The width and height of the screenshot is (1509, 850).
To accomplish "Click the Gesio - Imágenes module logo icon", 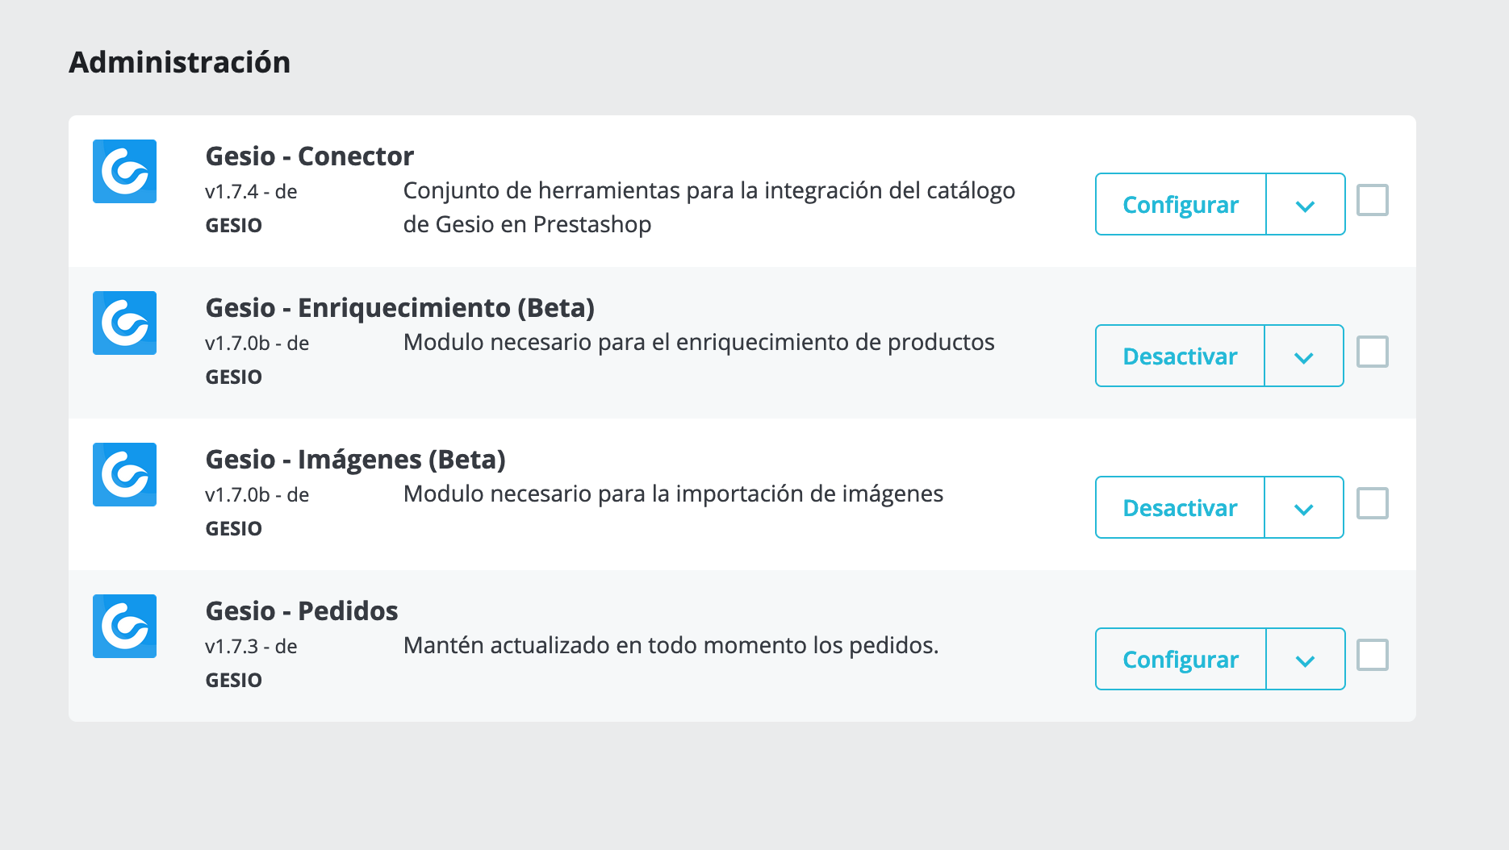I will (x=124, y=474).
